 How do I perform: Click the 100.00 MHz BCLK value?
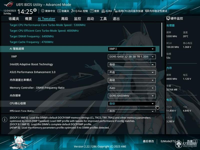point(172,47)
